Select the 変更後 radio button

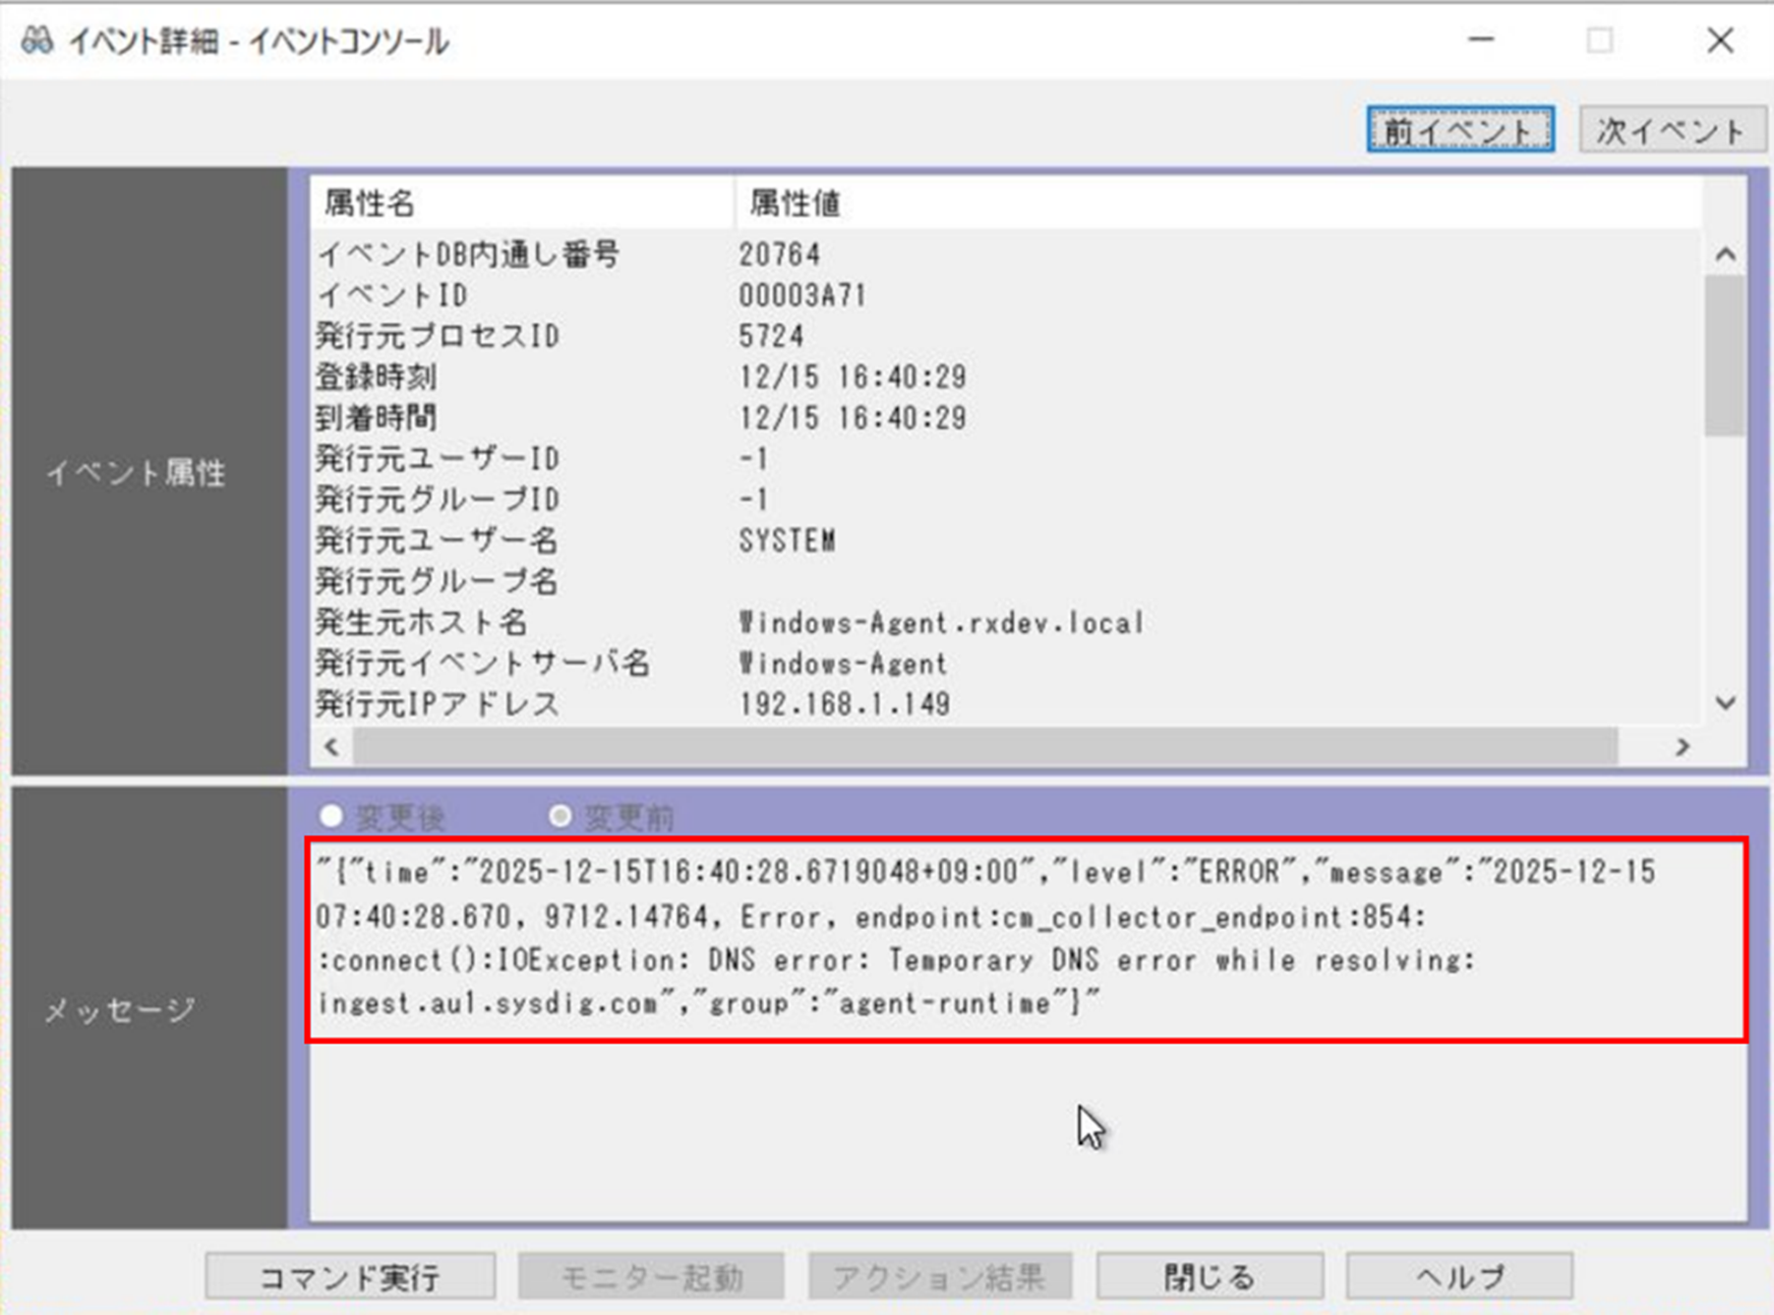point(331,816)
